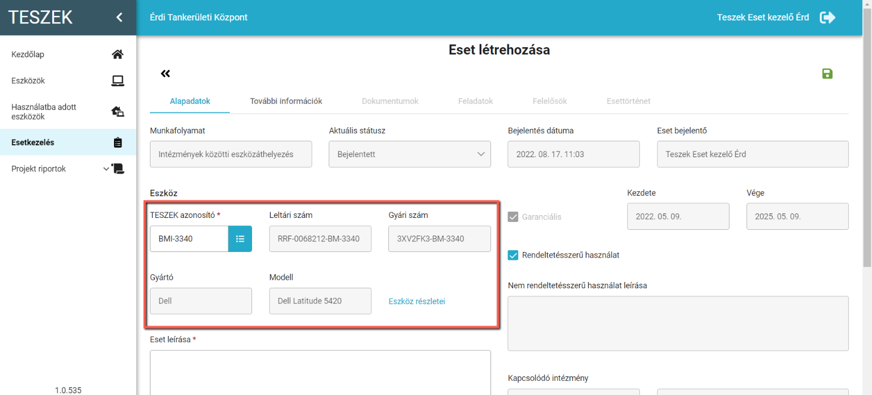Click the Esetkezelés clipboard icon
872x395 pixels.
click(x=118, y=142)
